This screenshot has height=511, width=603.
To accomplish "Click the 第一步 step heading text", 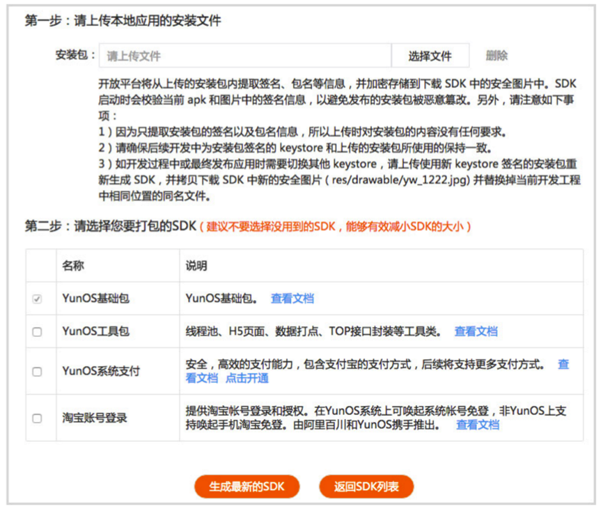I will 123,20.
